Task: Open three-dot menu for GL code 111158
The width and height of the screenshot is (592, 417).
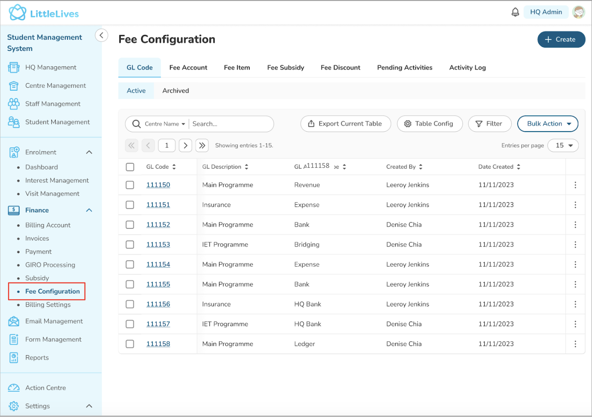Action: 575,344
